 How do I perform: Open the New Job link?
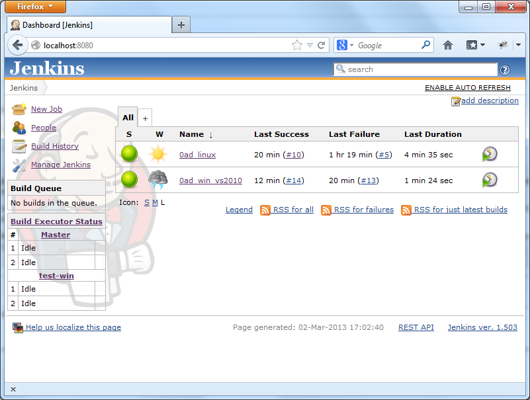pyautogui.click(x=46, y=109)
